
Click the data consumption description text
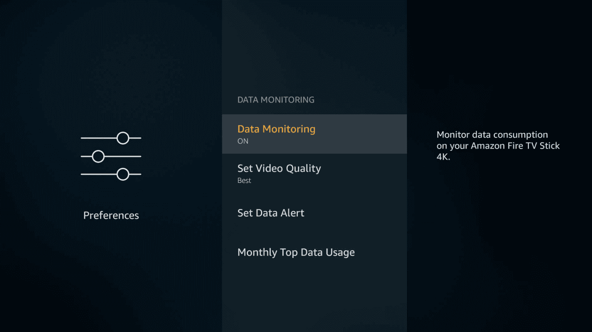click(x=498, y=145)
